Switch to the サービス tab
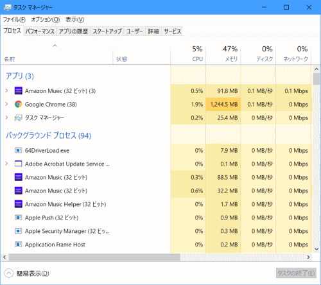 click(173, 31)
